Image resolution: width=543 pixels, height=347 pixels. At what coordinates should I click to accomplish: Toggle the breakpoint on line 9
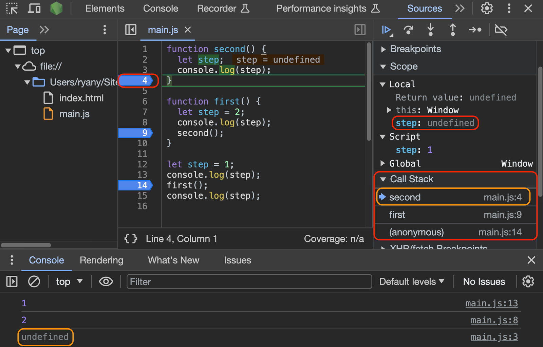143,133
